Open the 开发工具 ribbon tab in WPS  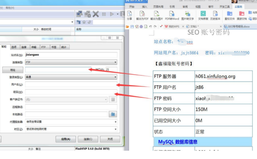pyautogui.click(x=225, y=7)
